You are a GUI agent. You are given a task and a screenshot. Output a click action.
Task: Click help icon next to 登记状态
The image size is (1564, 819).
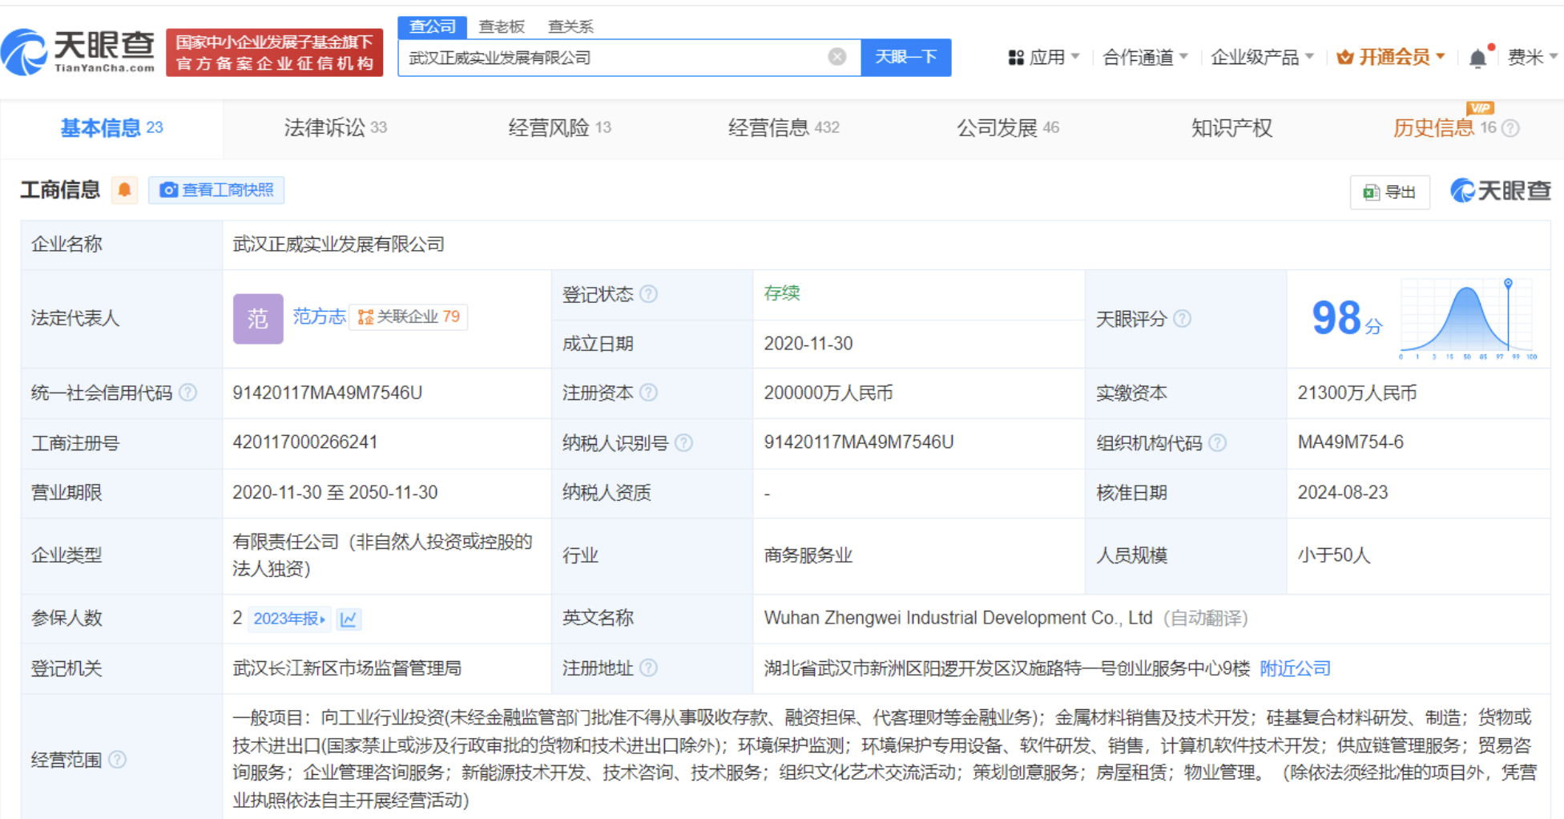(649, 294)
